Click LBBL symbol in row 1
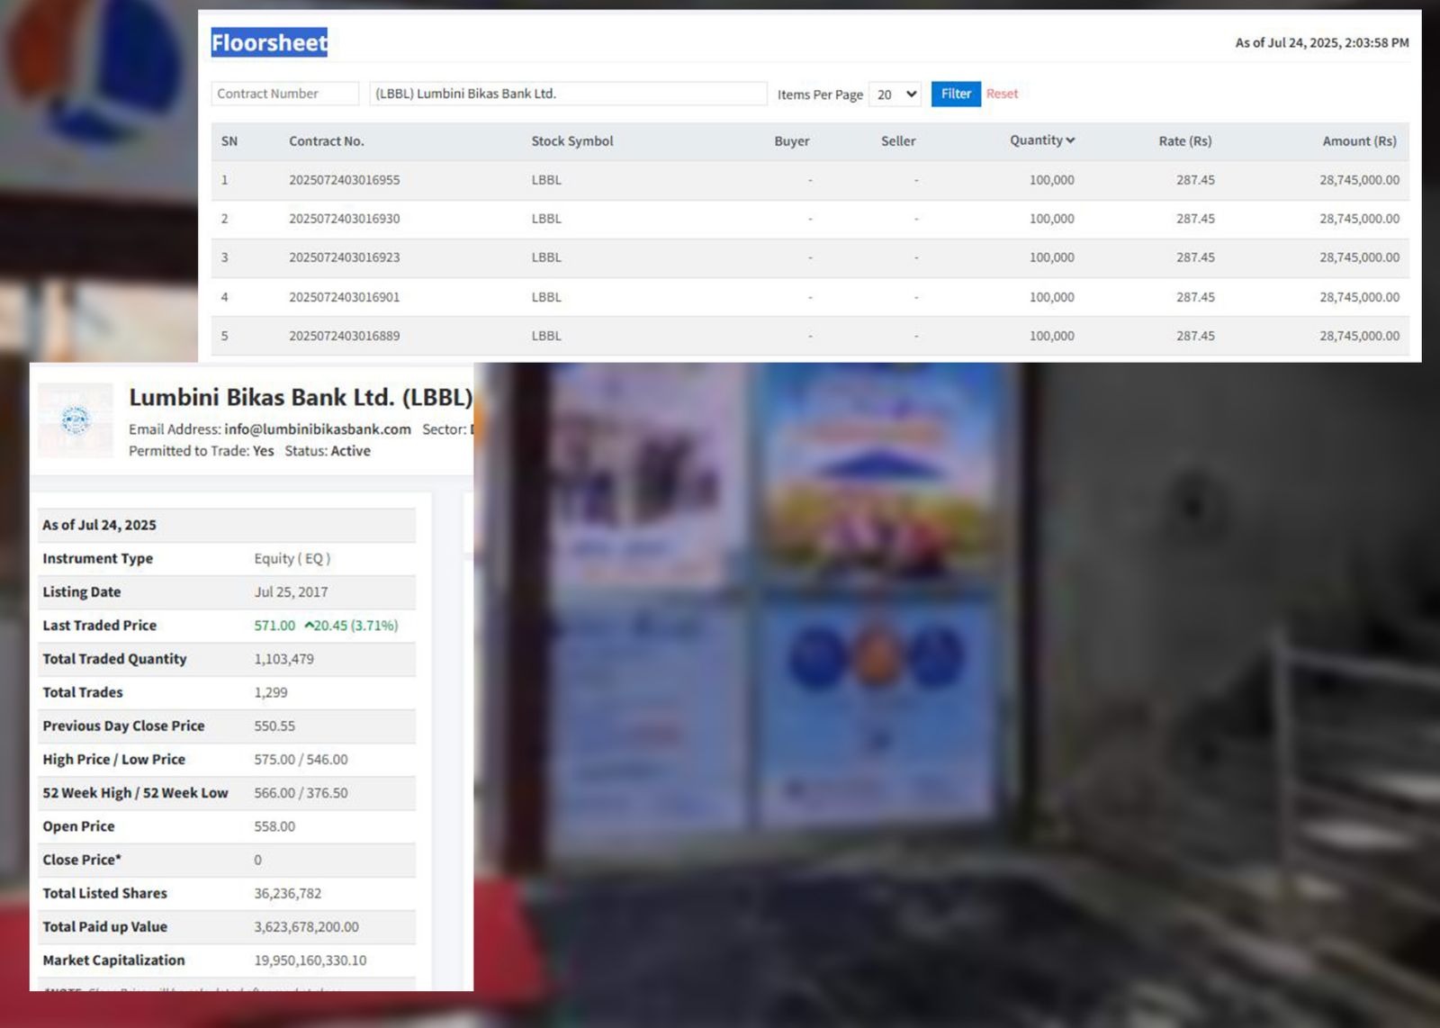Image resolution: width=1440 pixels, height=1028 pixels. click(546, 180)
